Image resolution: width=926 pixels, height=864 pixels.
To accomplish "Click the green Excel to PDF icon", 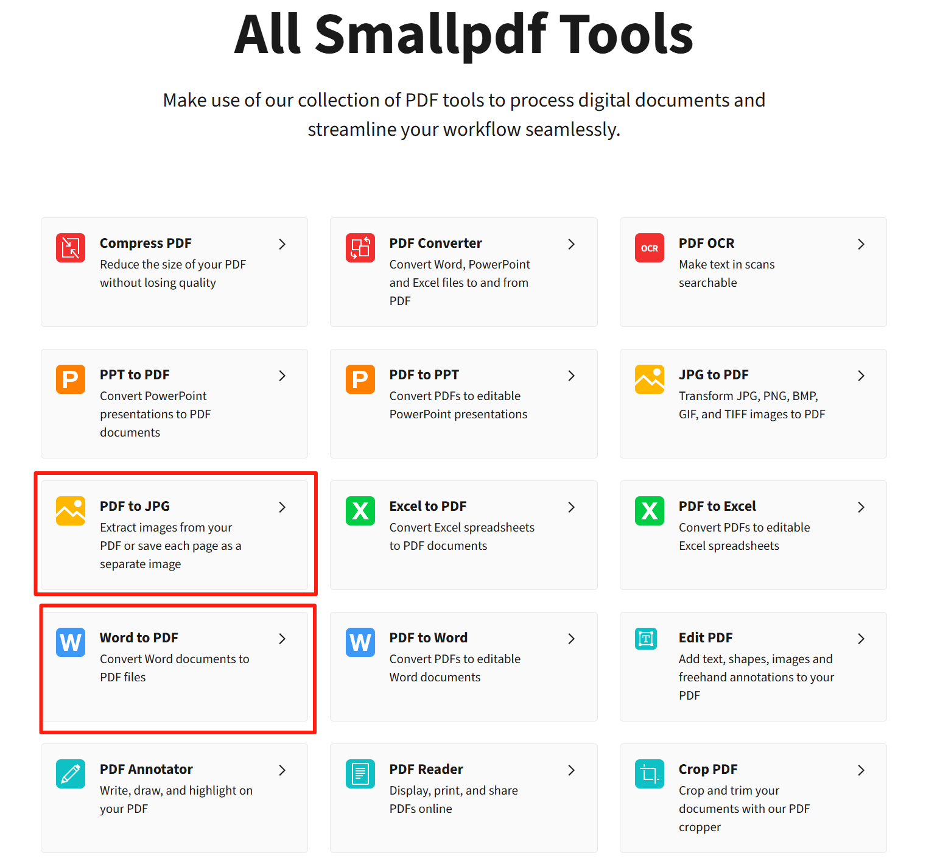I will pyautogui.click(x=360, y=511).
